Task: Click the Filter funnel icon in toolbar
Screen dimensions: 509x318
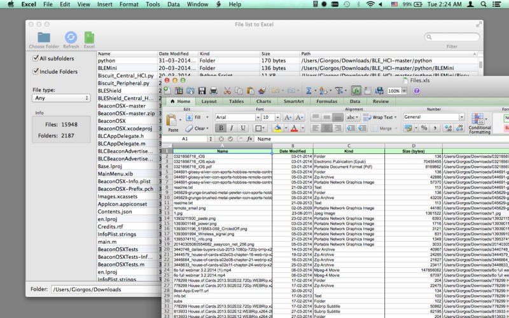Action: [338, 91]
